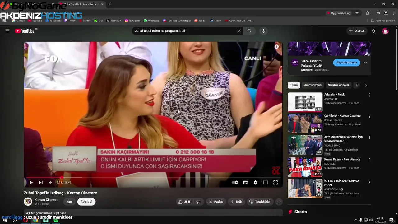Expand the sponsored ad dropdown chevron
Viewport: 398px width, 224px height.
365,63
